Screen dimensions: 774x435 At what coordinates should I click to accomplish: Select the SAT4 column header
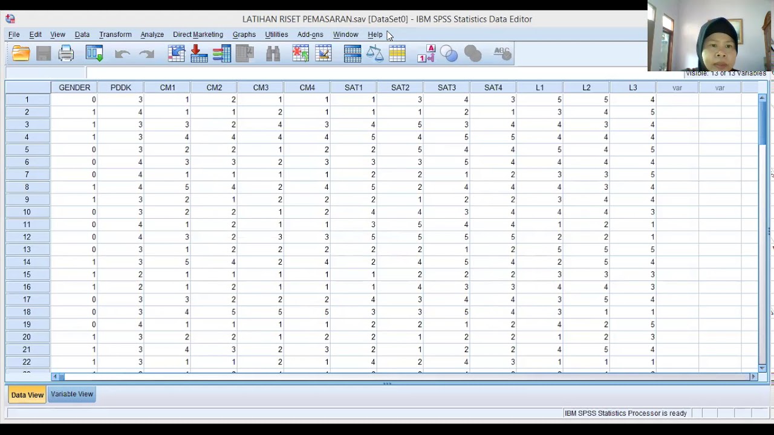click(x=493, y=88)
